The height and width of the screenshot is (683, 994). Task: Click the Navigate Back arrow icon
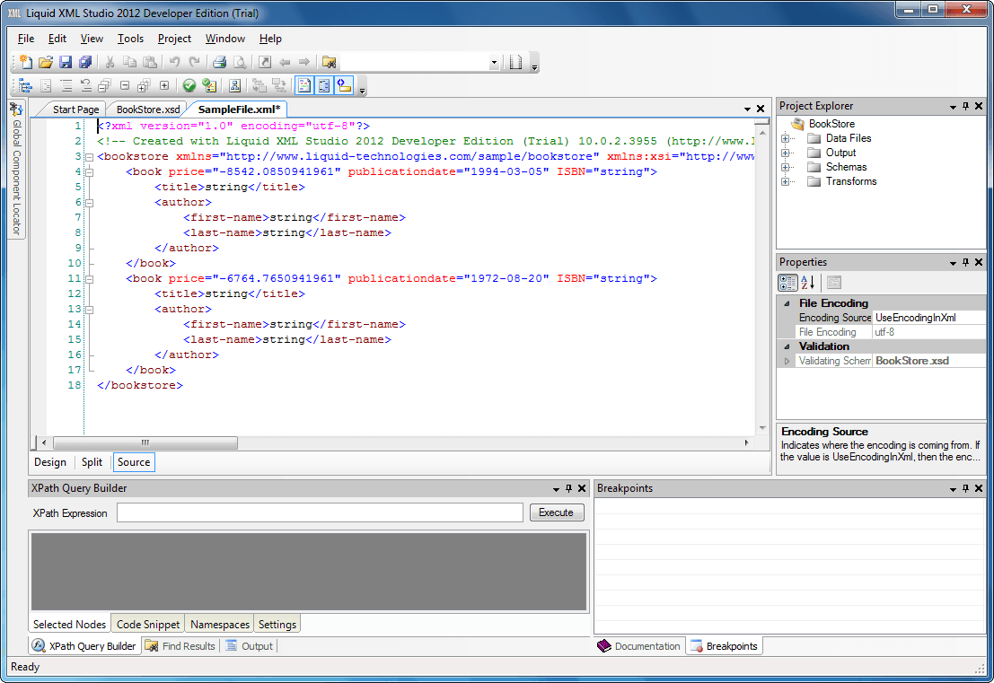click(285, 62)
